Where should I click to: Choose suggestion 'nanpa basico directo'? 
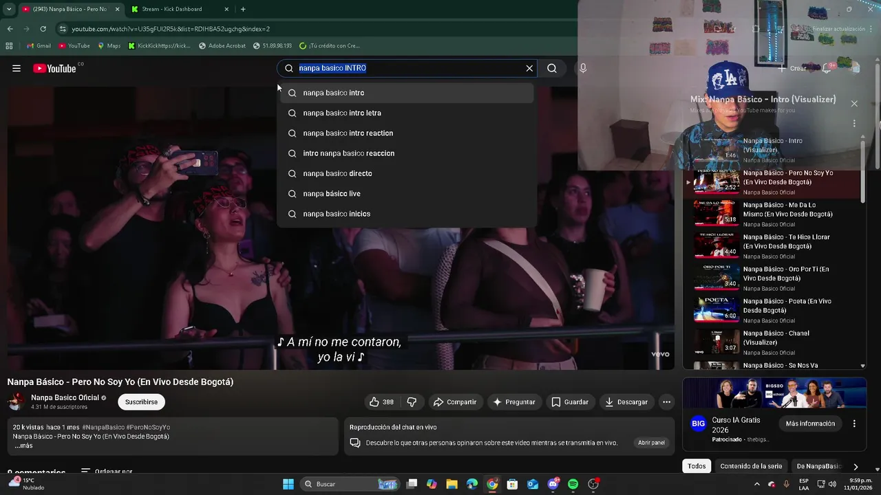(x=406, y=173)
